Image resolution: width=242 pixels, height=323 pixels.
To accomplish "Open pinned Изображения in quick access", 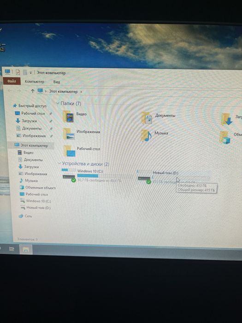I will click(x=34, y=136).
